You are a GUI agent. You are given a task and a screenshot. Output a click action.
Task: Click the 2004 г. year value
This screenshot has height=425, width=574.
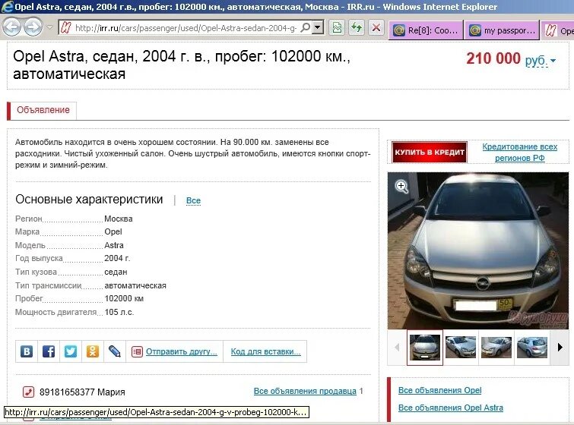pyautogui.click(x=117, y=258)
